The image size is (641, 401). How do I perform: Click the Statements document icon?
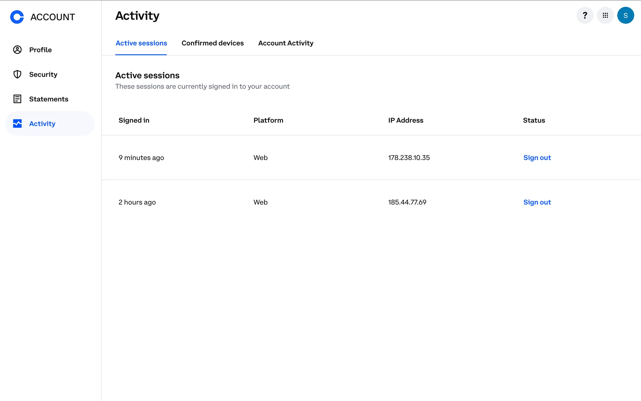(x=17, y=99)
